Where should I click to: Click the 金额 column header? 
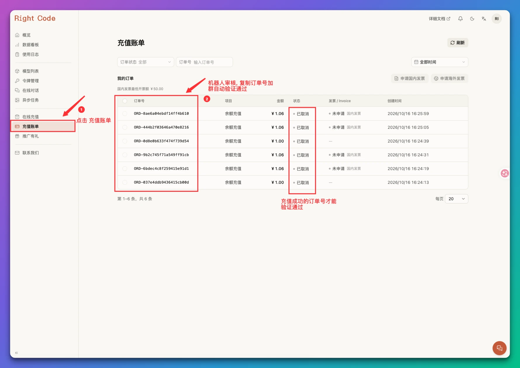point(280,101)
